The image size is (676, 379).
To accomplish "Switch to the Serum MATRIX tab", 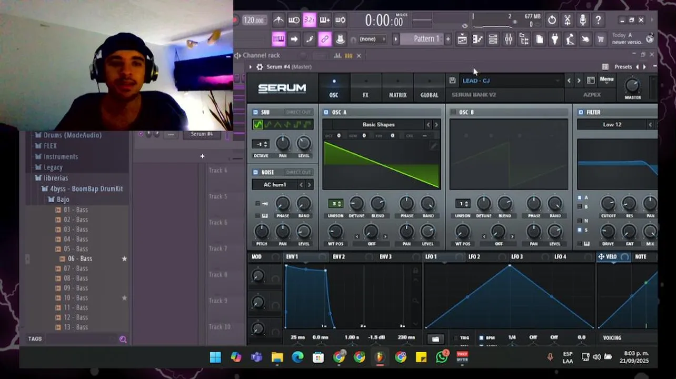I will coord(397,88).
